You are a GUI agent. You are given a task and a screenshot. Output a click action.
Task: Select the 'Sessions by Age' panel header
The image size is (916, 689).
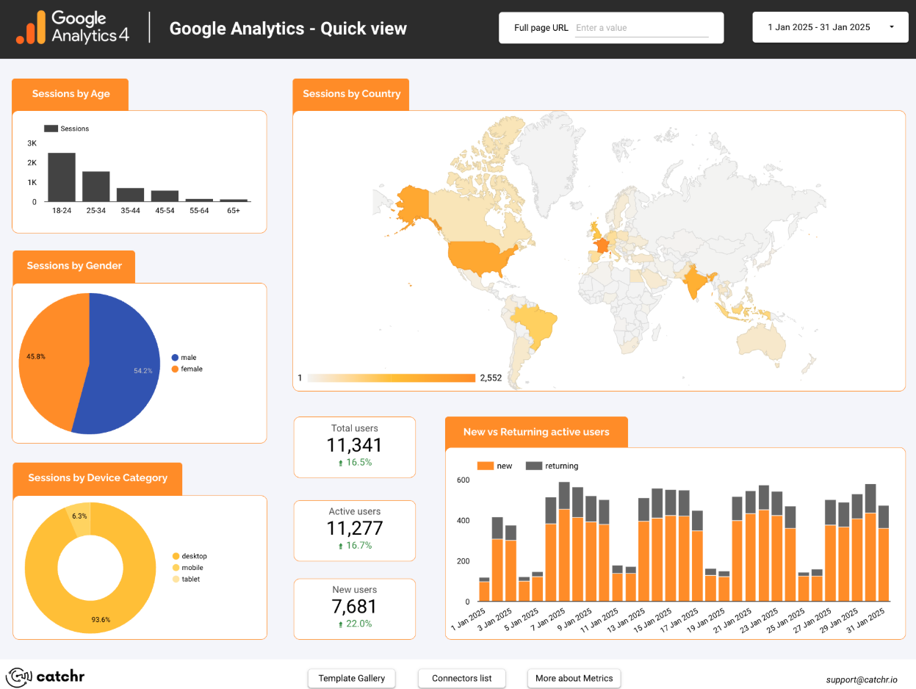coord(70,94)
